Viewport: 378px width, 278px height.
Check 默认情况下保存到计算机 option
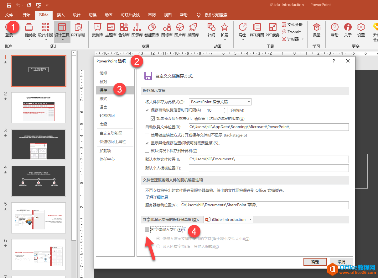[x=147, y=151]
